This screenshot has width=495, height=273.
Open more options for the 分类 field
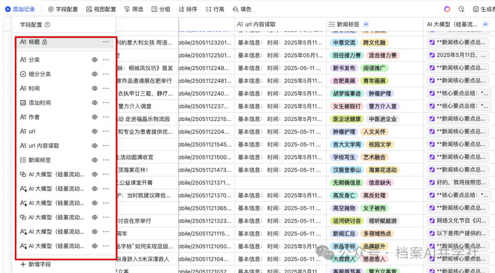pos(106,60)
